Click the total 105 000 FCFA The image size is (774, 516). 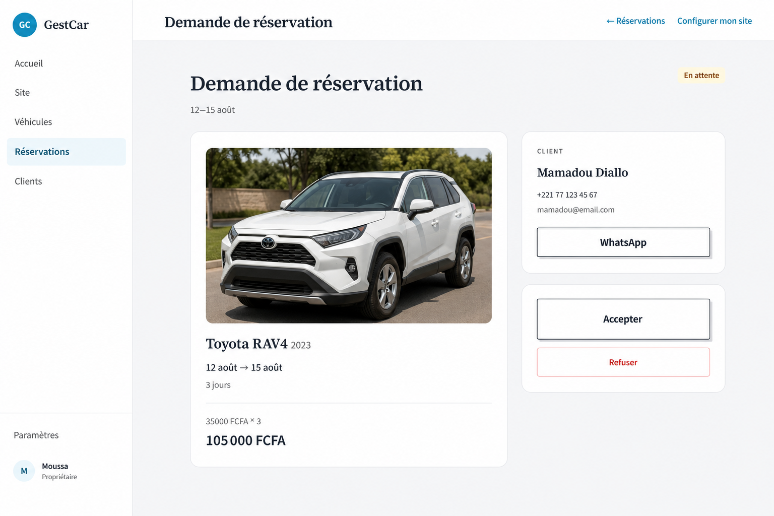point(246,441)
